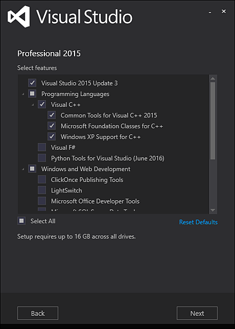Click the 'Select features' heading text
This screenshot has width=235, height=329.
click(x=37, y=68)
